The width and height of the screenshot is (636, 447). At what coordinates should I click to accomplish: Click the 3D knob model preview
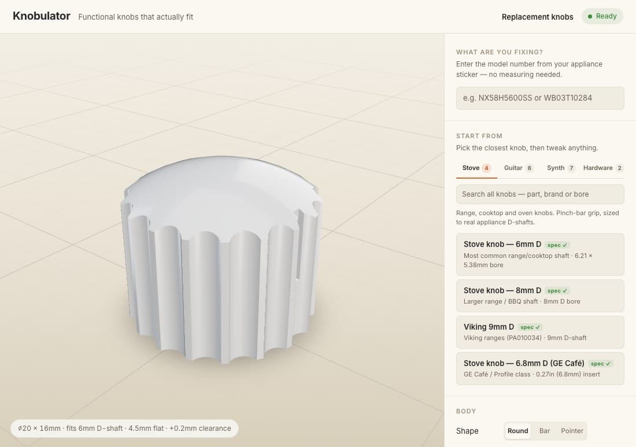(222, 260)
